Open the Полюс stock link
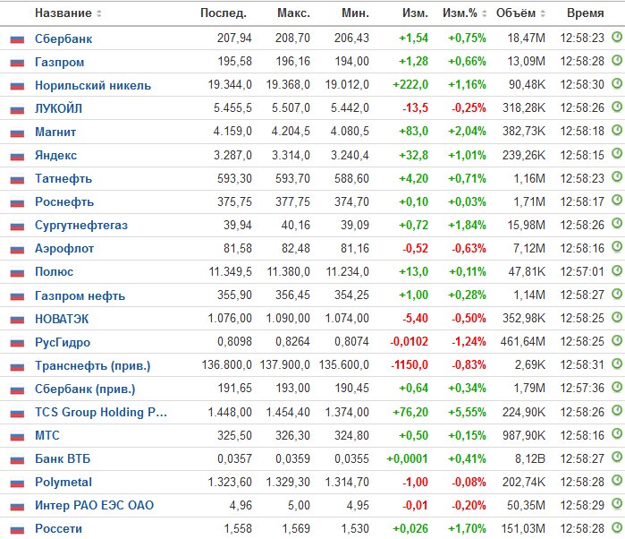Image resolution: width=625 pixels, height=539 pixels. [x=55, y=272]
